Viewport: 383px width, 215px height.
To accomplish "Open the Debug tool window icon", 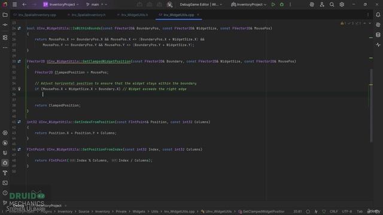I will tap(5, 163).
